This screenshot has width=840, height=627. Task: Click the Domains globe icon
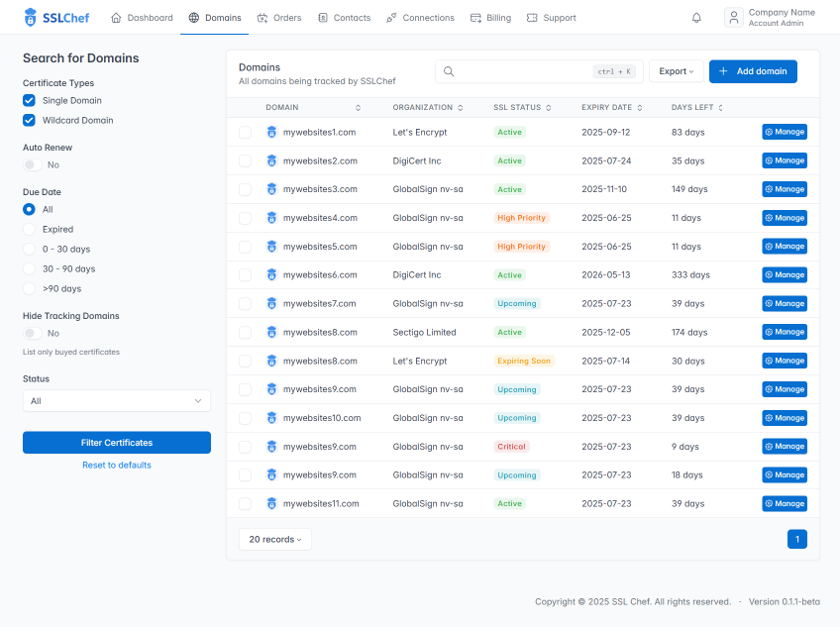(194, 18)
